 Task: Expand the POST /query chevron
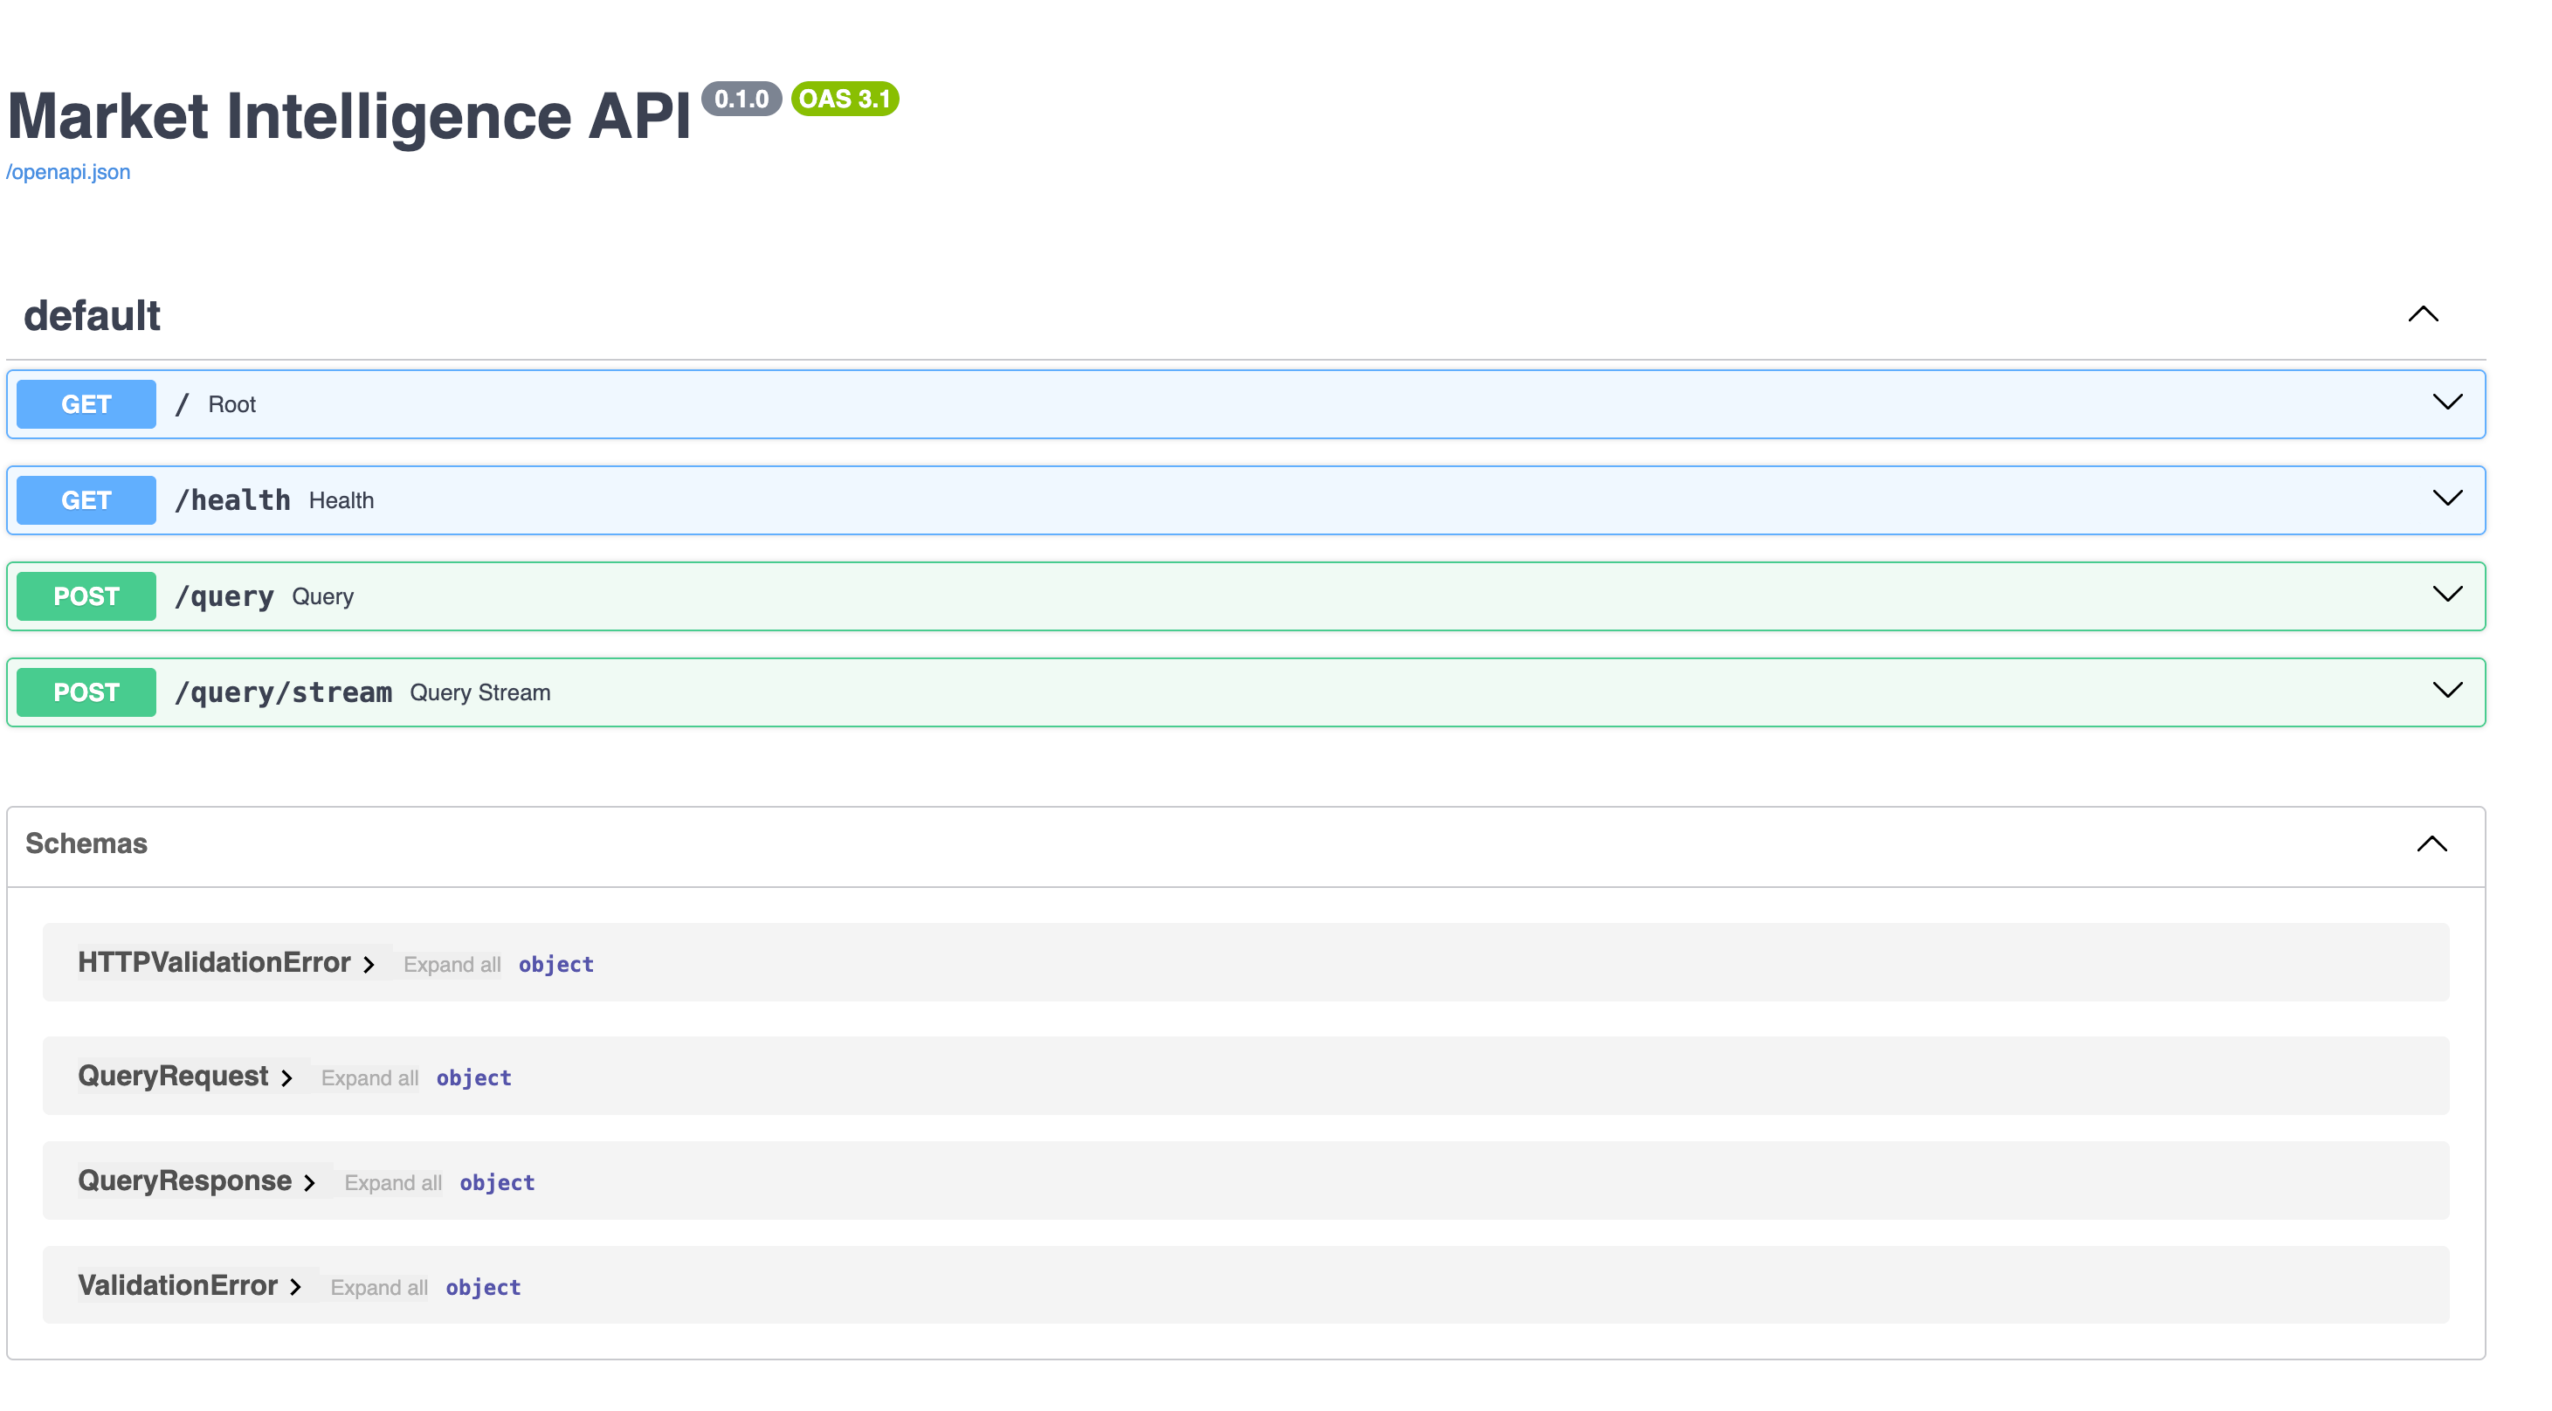click(x=2447, y=594)
